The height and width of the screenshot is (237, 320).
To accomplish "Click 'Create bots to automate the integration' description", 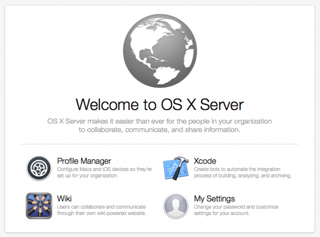I will coord(242,172).
